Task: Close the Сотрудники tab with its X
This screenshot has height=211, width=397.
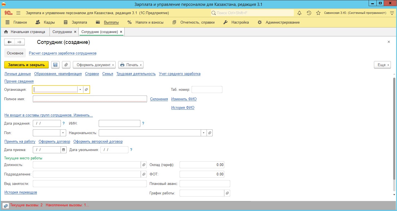Action: [x=75, y=32]
